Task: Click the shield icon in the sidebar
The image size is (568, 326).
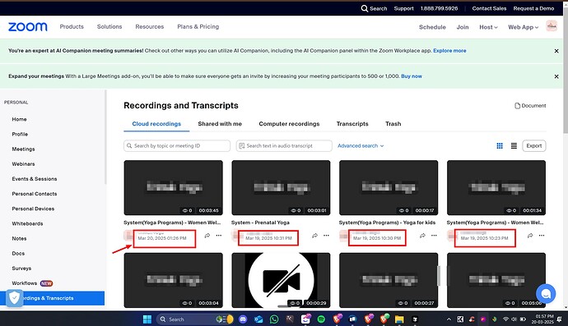Action: (14, 298)
